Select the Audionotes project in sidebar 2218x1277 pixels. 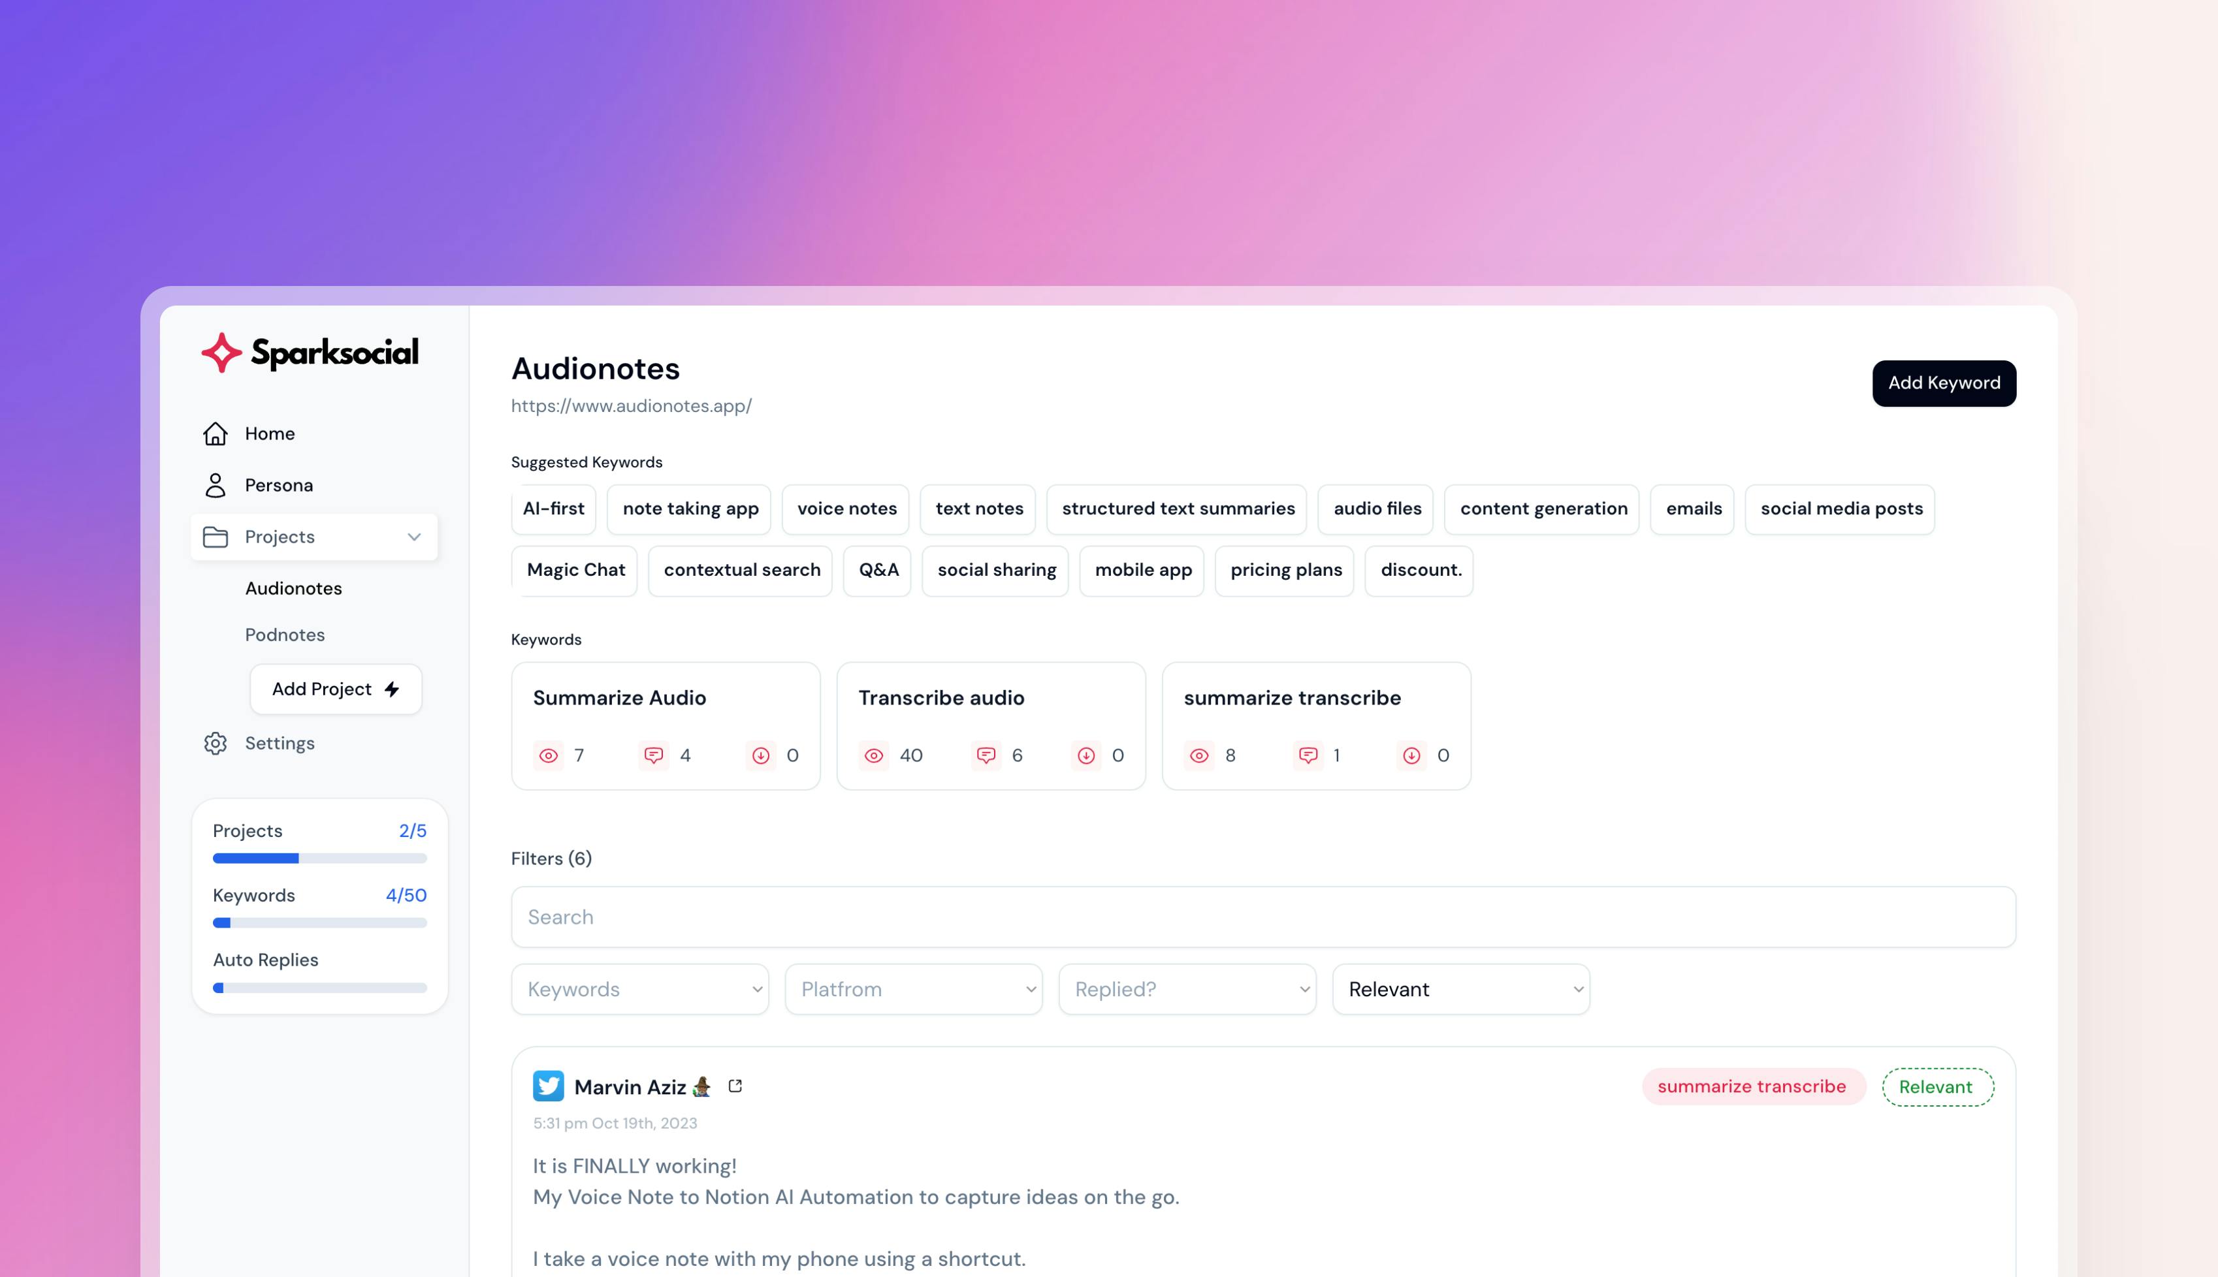[293, 586]
